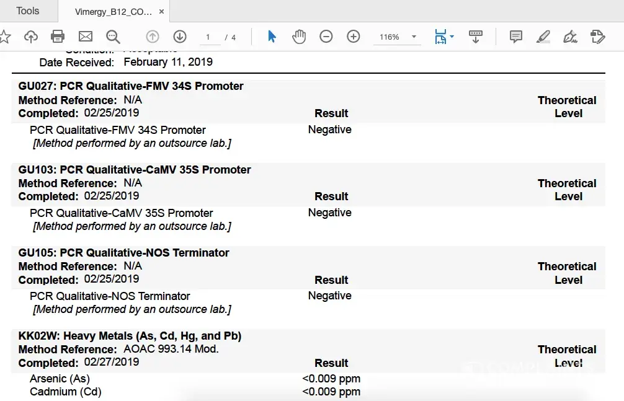624x401 pixels.
Task: Open the find text magnifier tool
Action: tap(113, 37)
